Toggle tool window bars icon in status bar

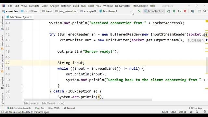(x=2, y=112)
